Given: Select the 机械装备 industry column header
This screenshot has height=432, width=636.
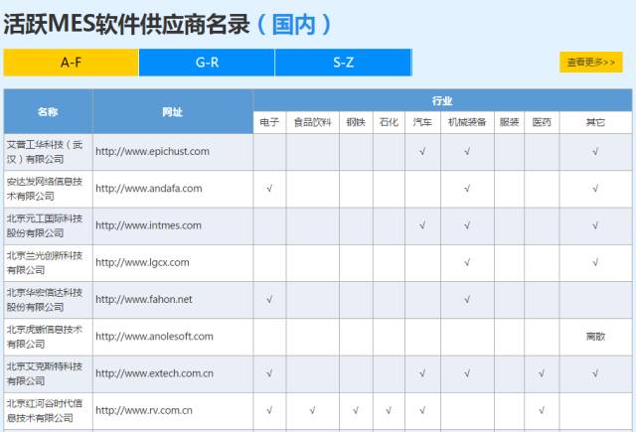Looking at the screenshot, I should tap(467, 123).
